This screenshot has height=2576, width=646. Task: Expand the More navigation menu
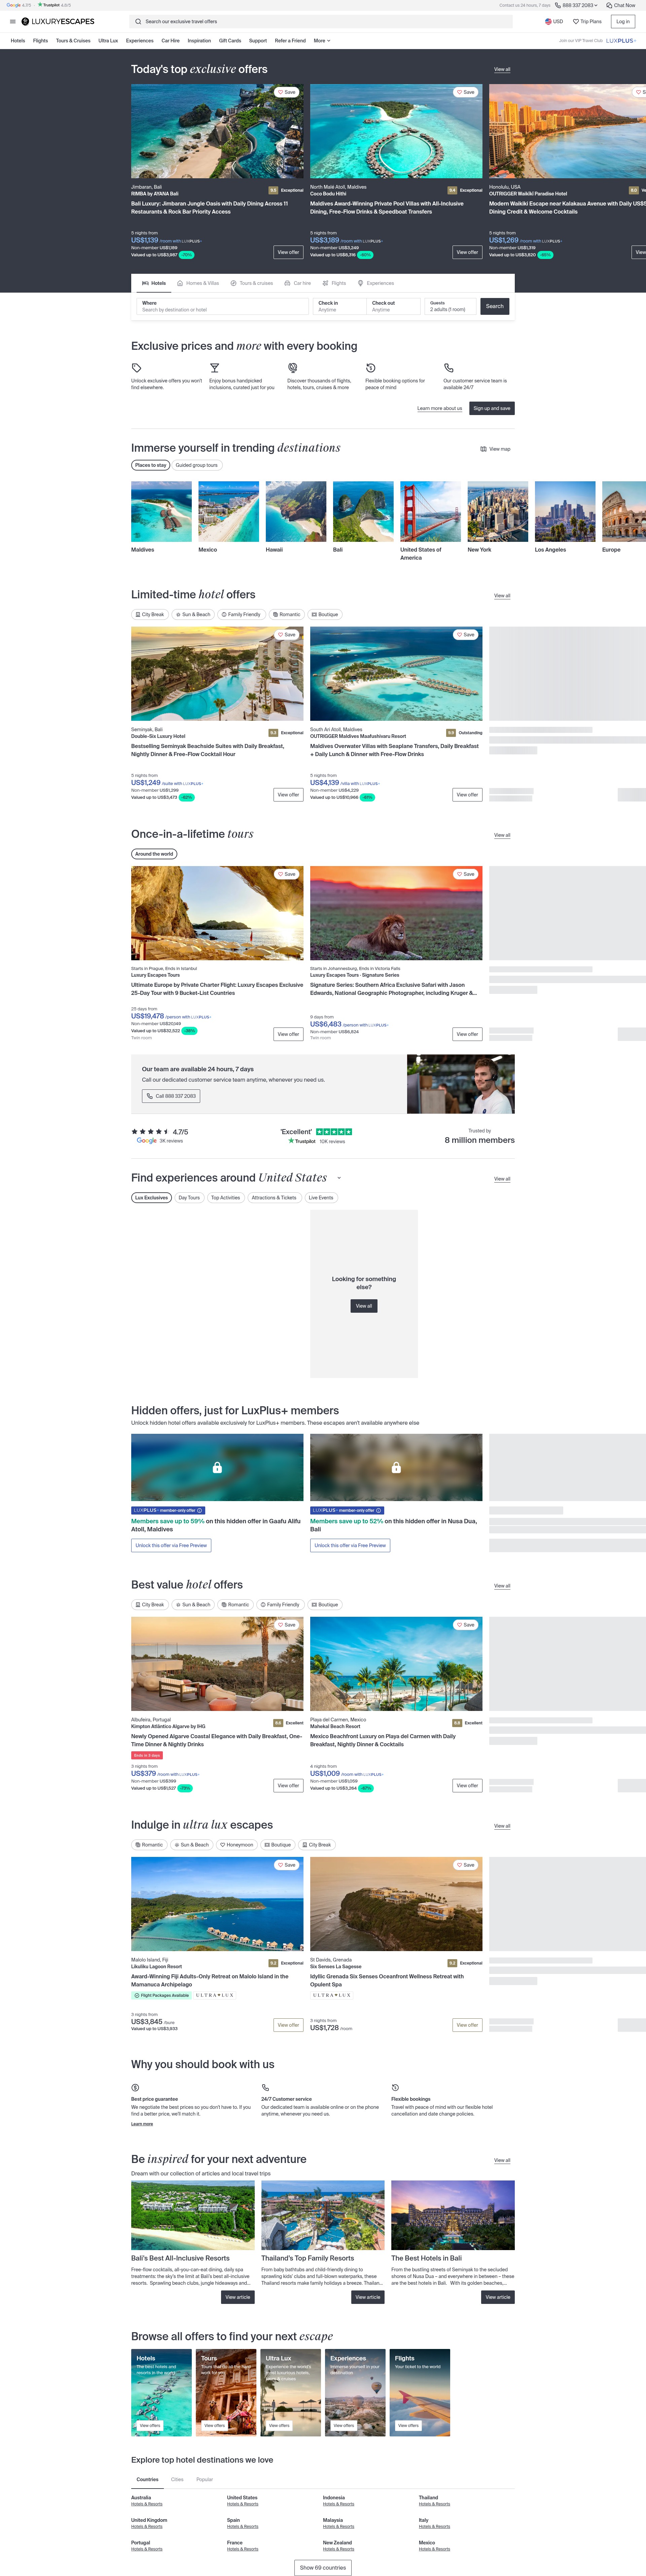[x=322, y=41]
